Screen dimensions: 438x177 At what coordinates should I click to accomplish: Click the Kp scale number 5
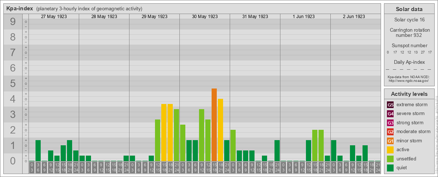pos(13,83)
